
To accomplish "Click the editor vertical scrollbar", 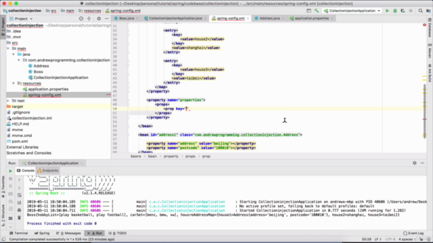I will [x=424, y=110].
